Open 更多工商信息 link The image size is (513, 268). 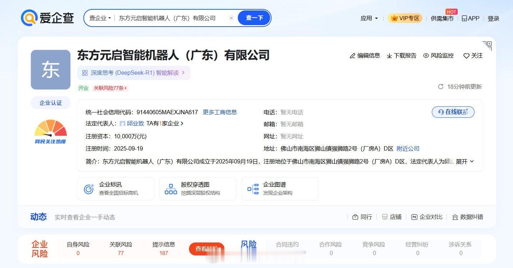(x=220, y=112)
